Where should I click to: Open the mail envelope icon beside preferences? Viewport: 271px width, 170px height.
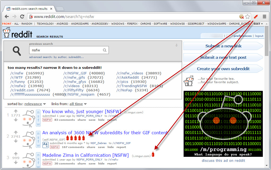[x=228, y=36]
